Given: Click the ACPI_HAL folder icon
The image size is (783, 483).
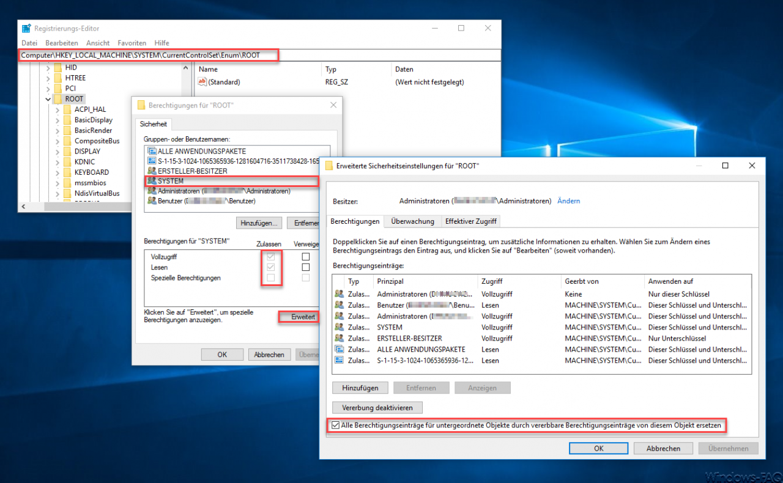Looking at the screenshot, I should tap(67, 109).
